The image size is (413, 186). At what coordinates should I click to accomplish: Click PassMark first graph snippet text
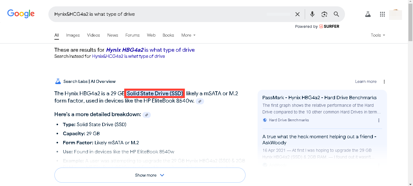click(x=322, y=109)
